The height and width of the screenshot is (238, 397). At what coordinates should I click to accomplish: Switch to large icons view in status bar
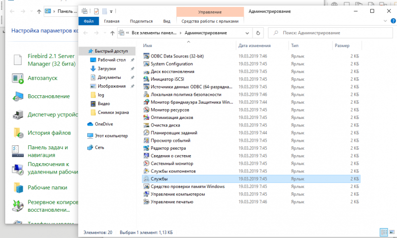(392, 232)
